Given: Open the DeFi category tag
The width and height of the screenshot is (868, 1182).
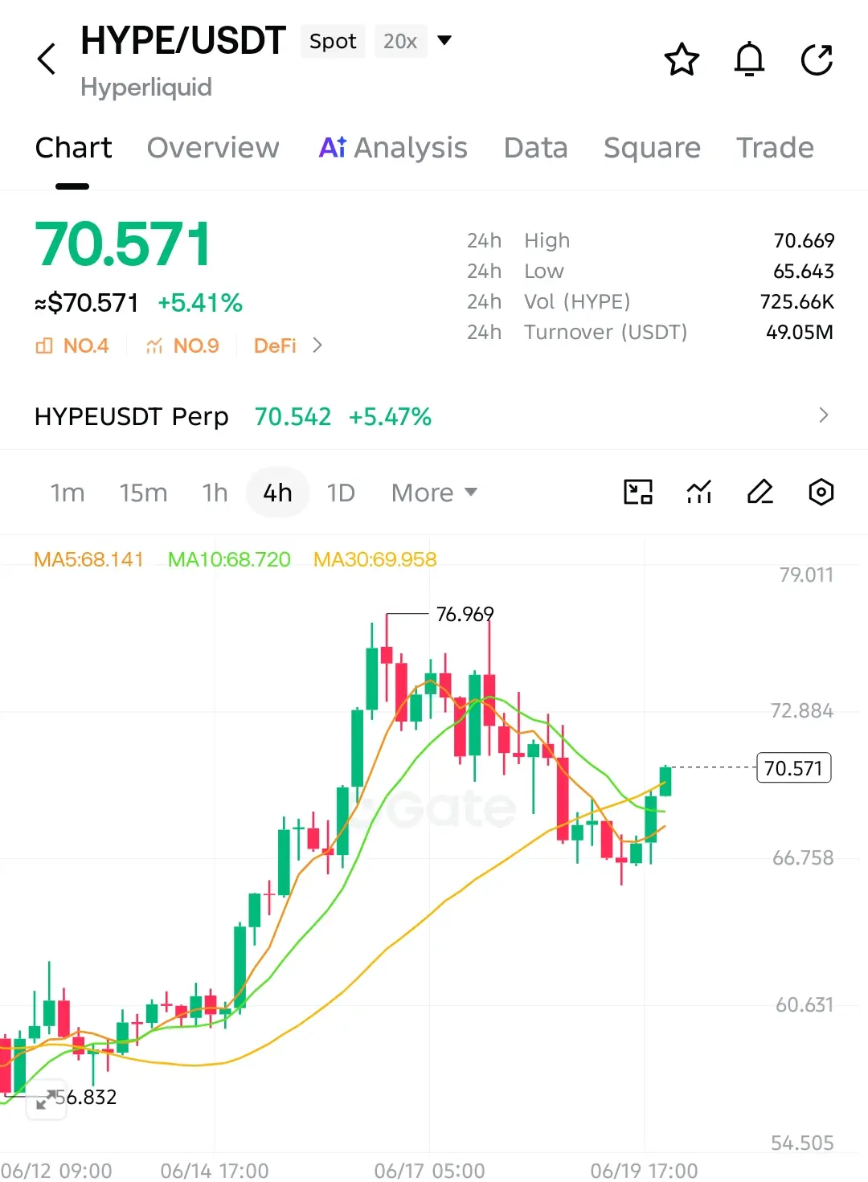Looking at the screenshot, I should point(275,346).
